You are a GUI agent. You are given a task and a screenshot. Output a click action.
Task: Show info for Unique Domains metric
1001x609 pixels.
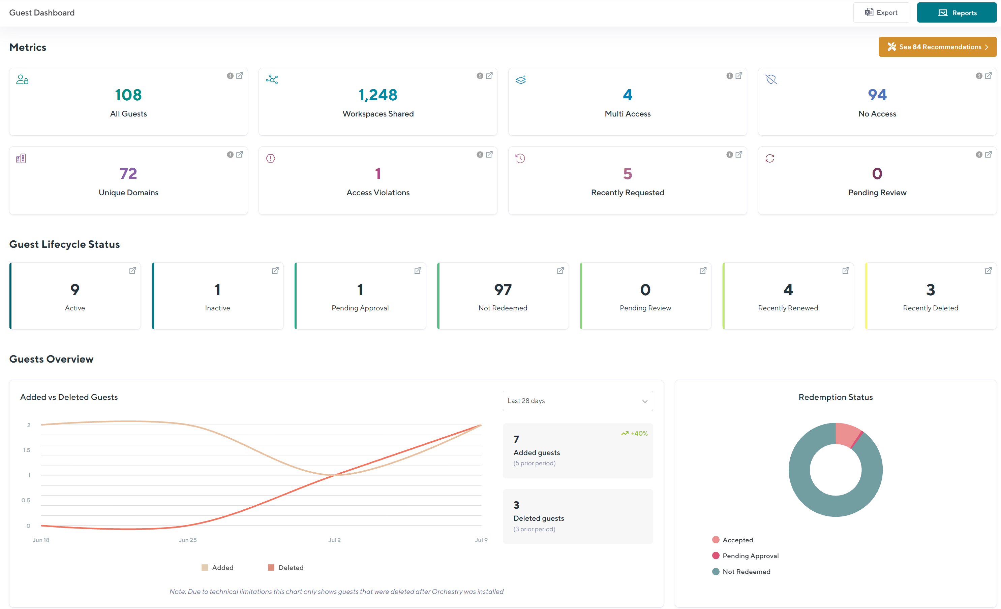230,155
